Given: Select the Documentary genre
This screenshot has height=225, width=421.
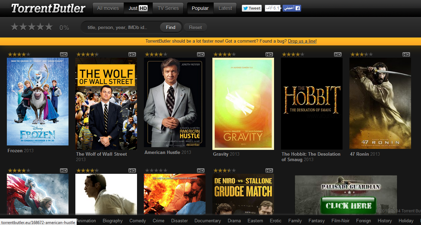Looking at the screenshot, I should [x=208, y=221].
